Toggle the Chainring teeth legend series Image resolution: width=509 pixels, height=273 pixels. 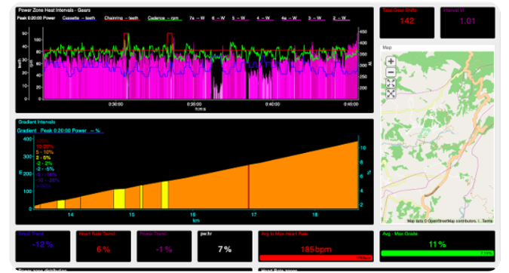[x=121, y=18]
